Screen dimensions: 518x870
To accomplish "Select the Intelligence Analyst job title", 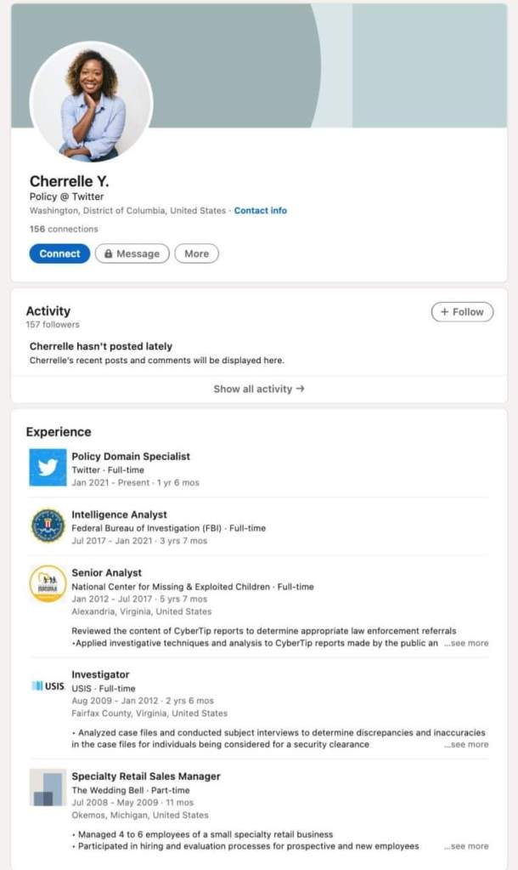I will pyautogui.click(x=119, y=515).
